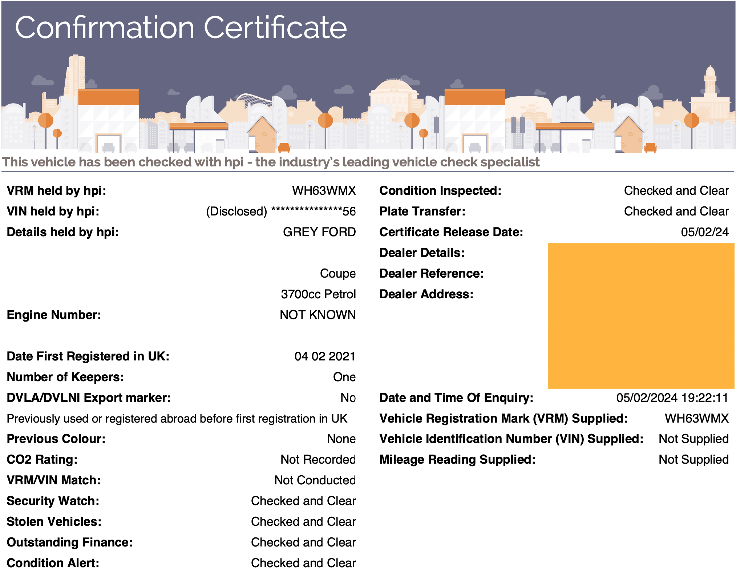The image size is (736, 585).
Task: Click the 'CO2 Rating:' label
Action: click(42, 459)
